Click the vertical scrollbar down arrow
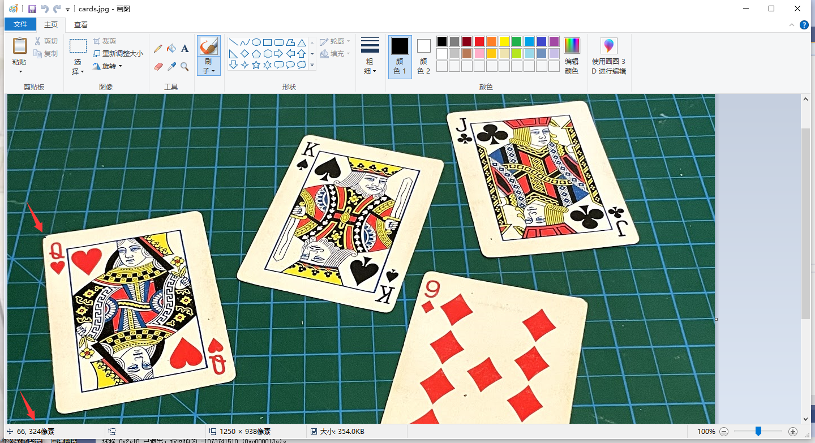815x443 pixels. [807, 419]
